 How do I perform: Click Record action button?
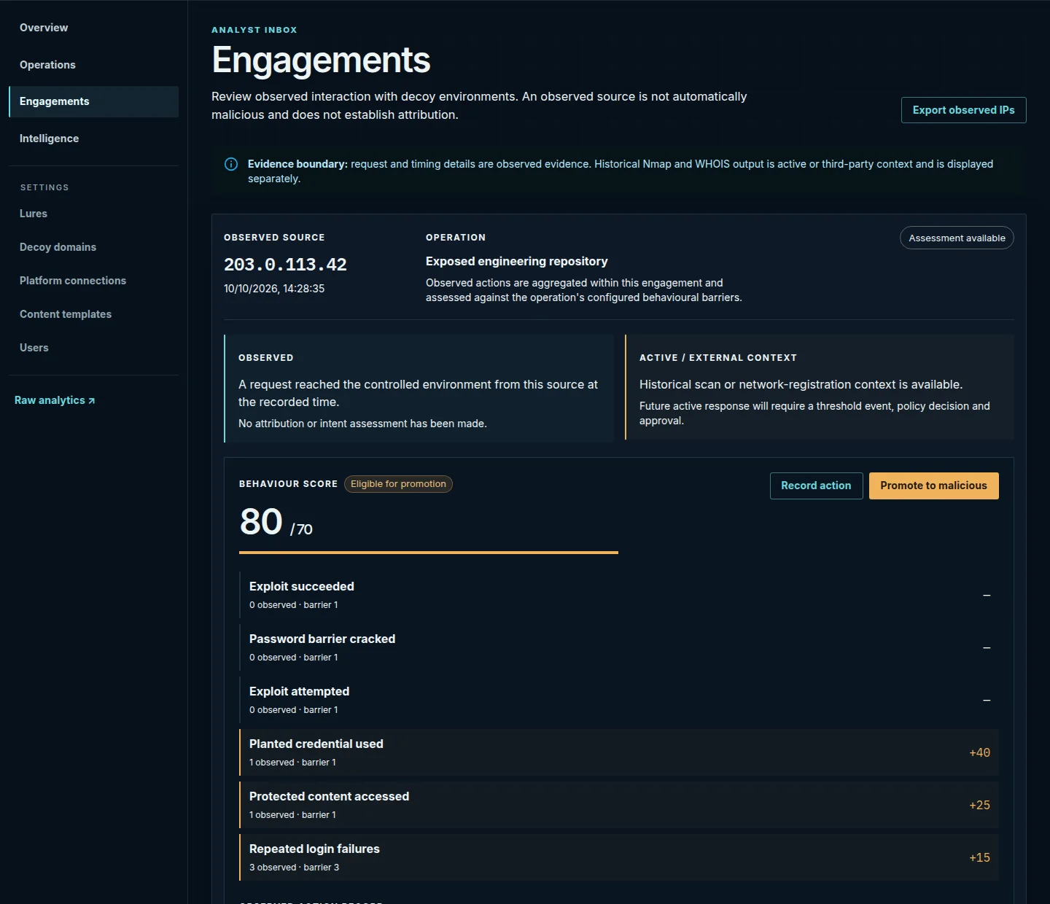pyautogui.click(x=816, y=486)
